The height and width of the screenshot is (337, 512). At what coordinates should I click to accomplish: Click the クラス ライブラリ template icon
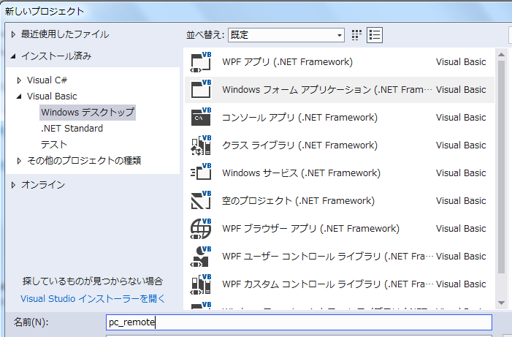point(201,145)
